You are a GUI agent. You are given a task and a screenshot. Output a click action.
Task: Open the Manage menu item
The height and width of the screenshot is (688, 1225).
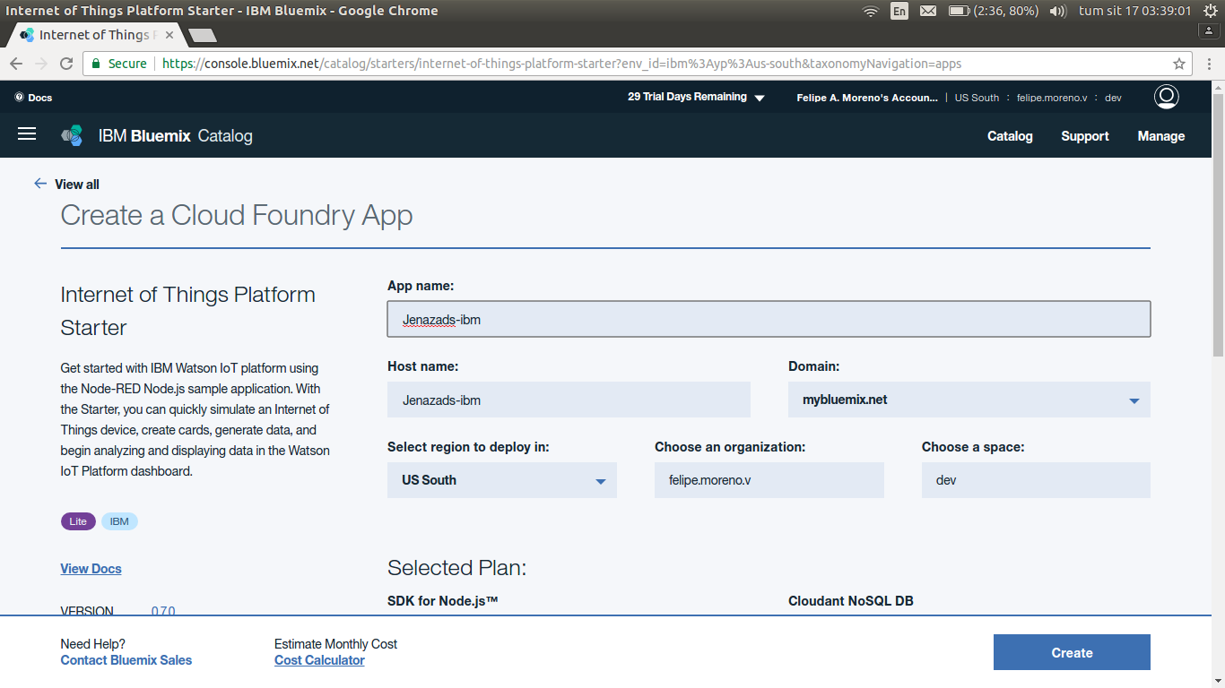1161,136
